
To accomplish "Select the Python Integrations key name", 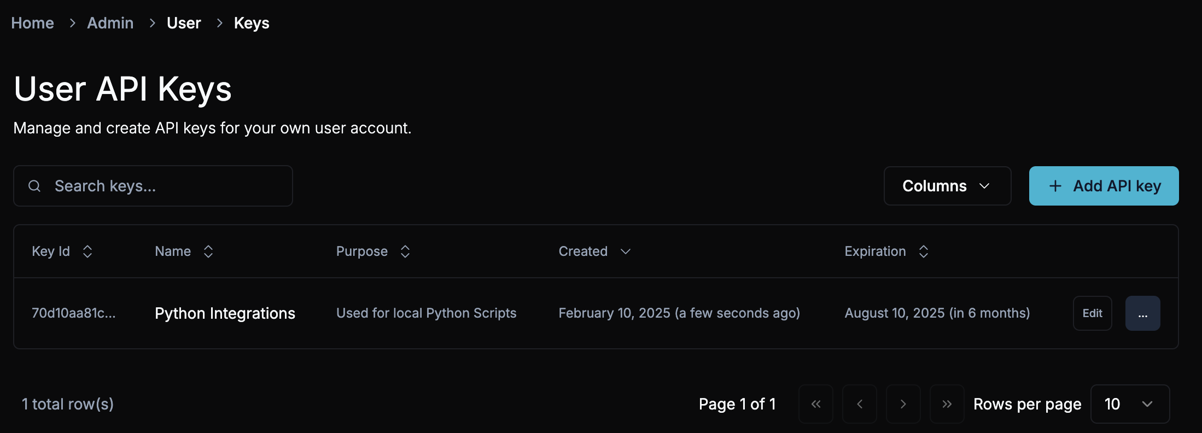I will [x=225, y=313].
